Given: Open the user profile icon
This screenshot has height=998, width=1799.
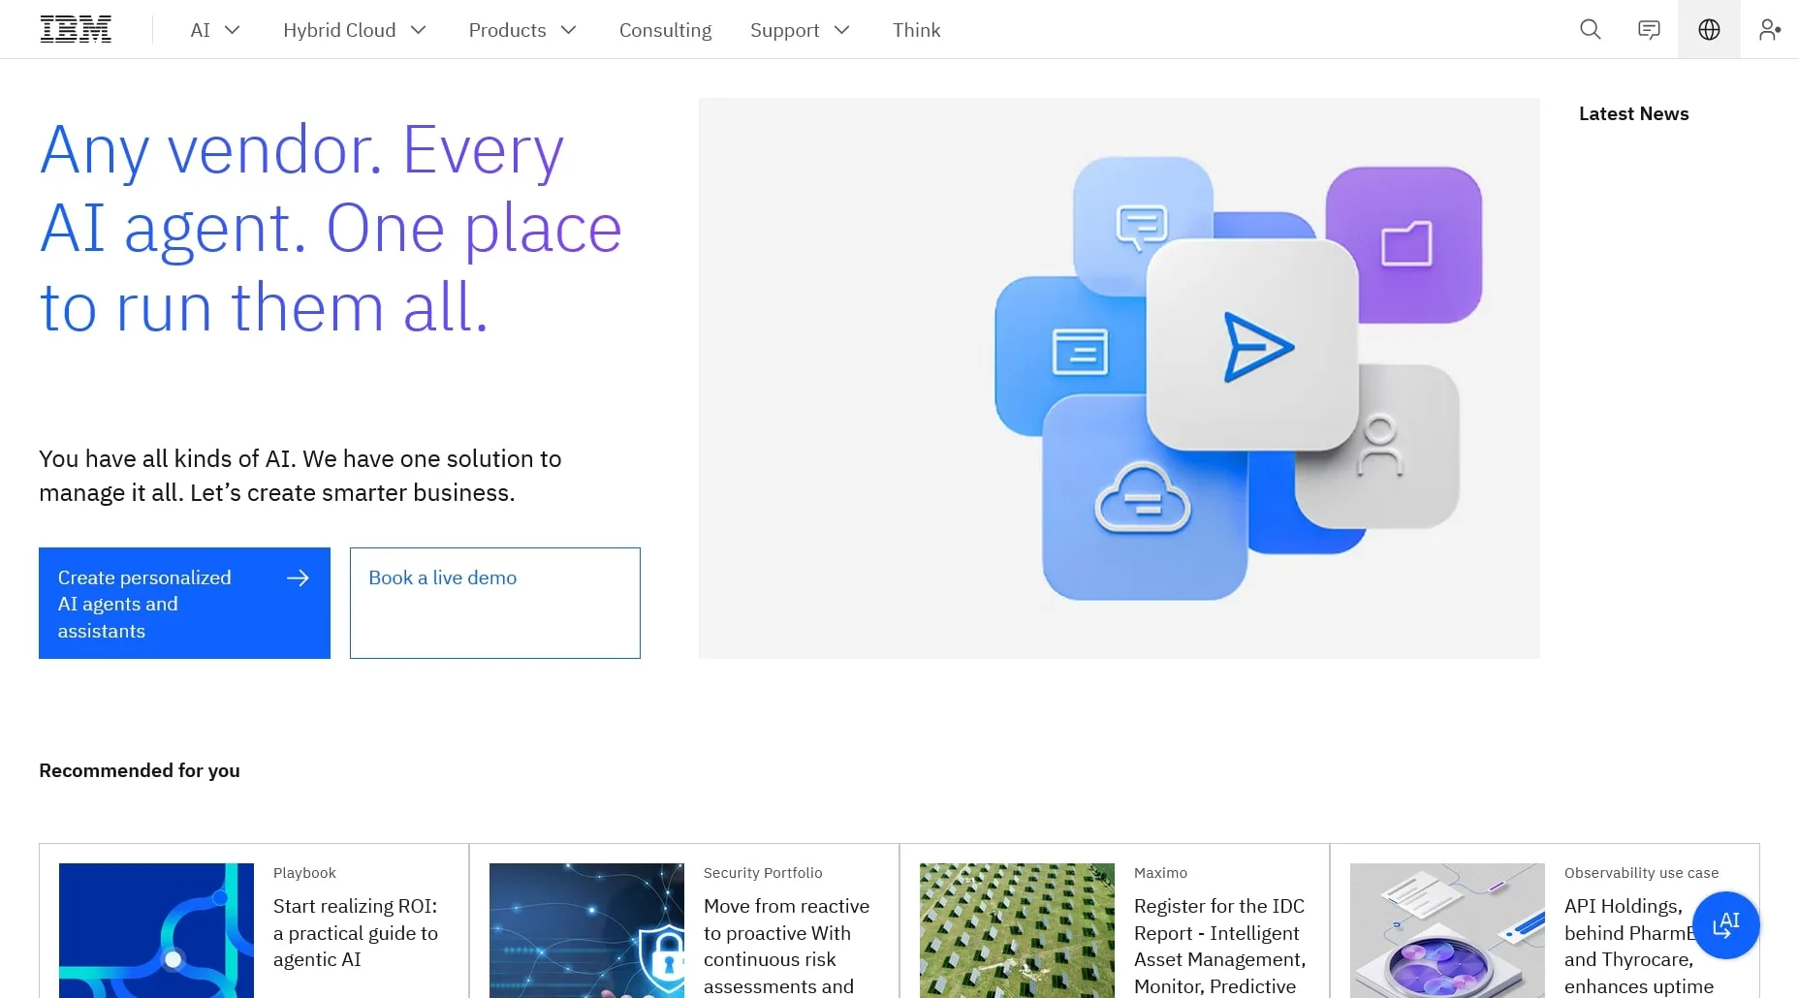Looking at the screenshot, I should pyautogui.click(x=1770, y=29).
